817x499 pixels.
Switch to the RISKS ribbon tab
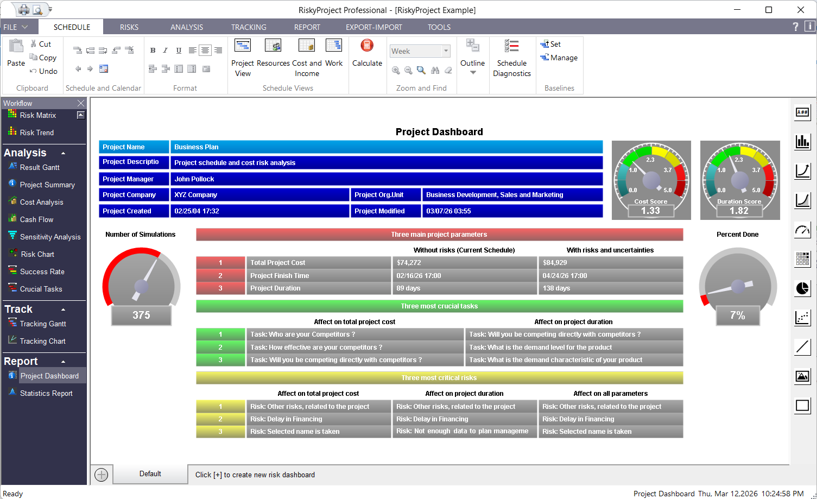[129, 27]
